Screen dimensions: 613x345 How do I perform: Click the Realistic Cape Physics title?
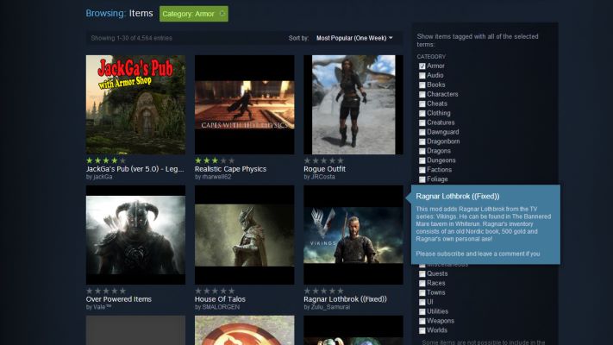(x=230, y=169)
